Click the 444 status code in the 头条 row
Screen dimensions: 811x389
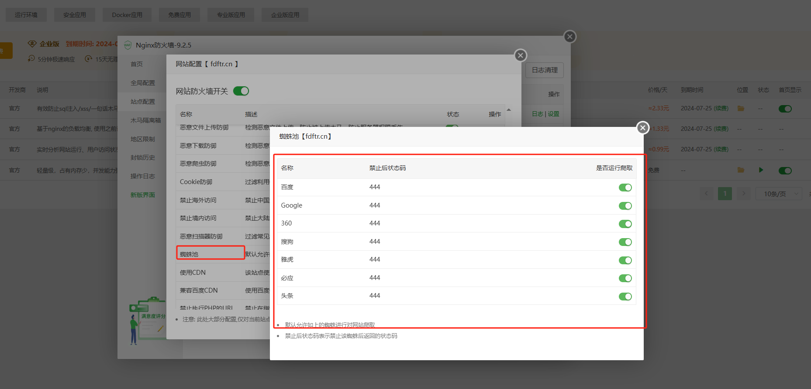[375, 296]
